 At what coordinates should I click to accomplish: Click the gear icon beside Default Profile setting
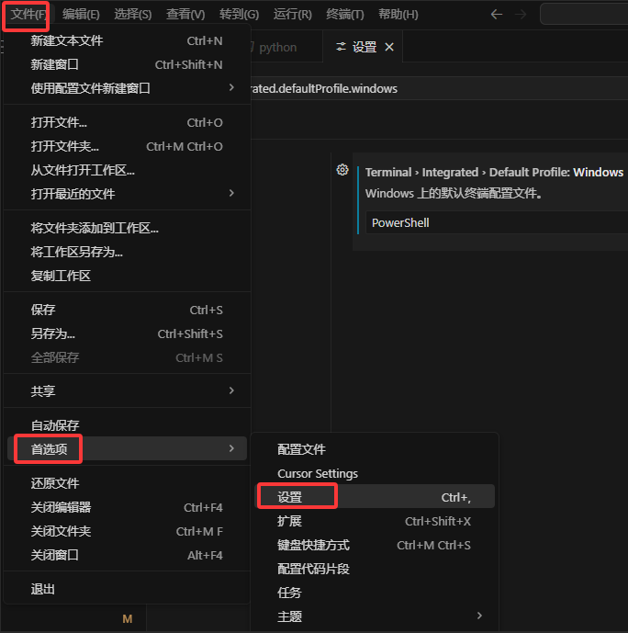click(342, 170)
